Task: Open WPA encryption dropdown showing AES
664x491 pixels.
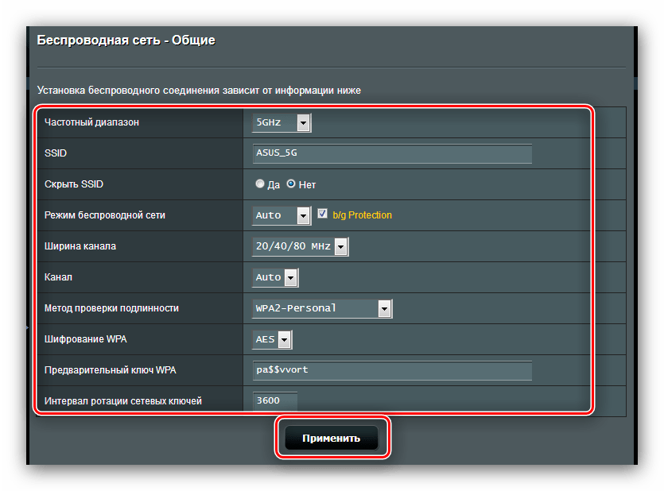Action: click(x=272, y=339)
